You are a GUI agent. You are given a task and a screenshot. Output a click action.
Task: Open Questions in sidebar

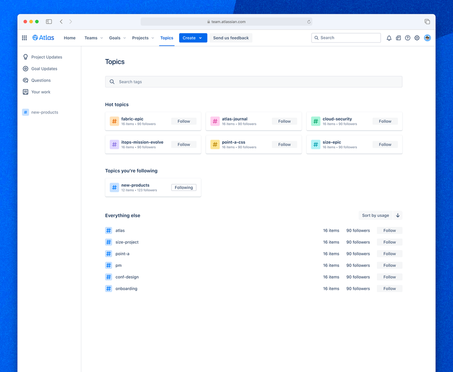(41, 80)
